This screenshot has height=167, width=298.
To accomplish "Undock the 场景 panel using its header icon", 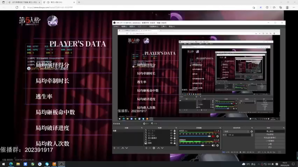I will pos(142,128).
